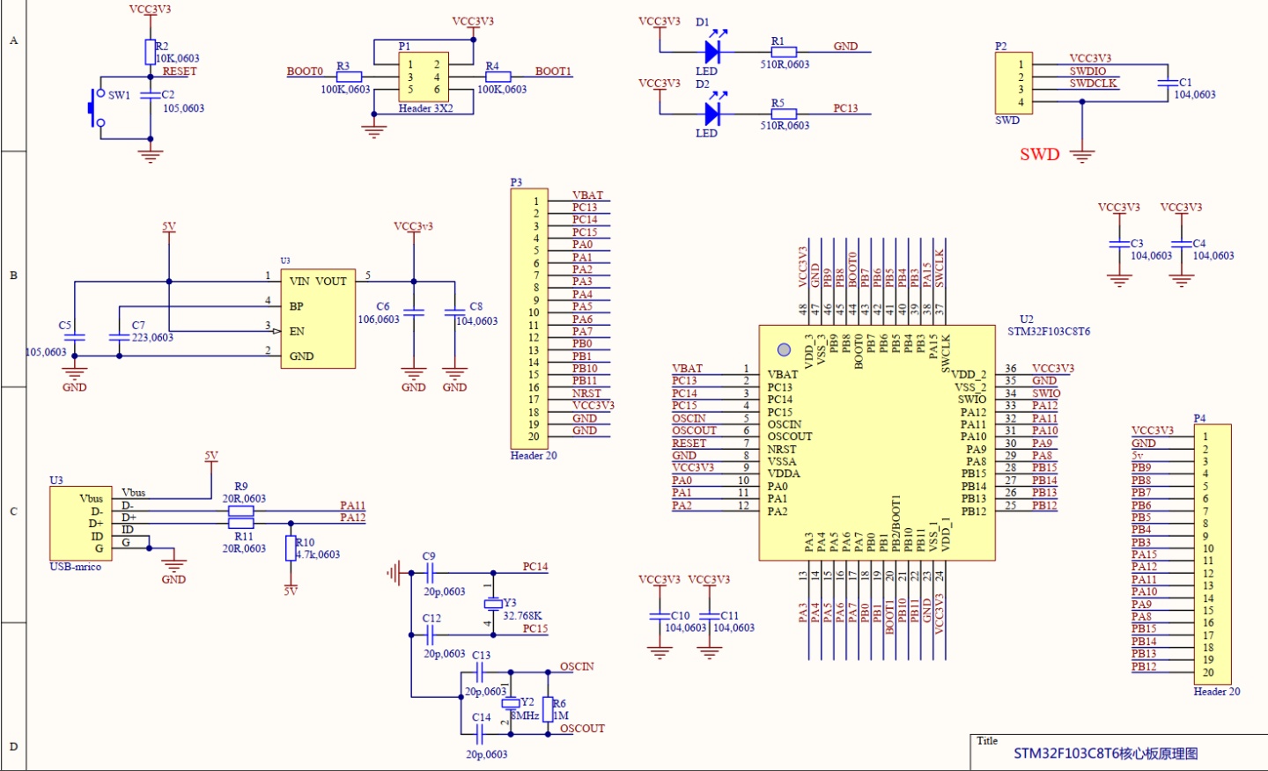Viewport: 1268px width, 771px height.
Task: Select the STM32F103C8T6 chip symbol U2
Action: click(876, 440)
